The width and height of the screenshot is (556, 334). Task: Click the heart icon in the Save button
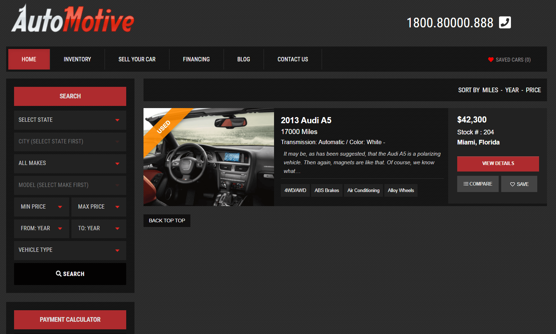pyautogui.click(x=512, y=184)
